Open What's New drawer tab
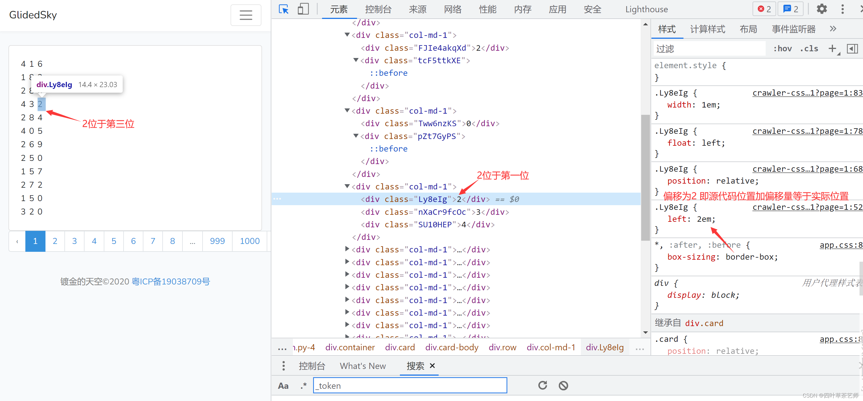The width and height of the screenshot is (863, 401). pos(363,366)
